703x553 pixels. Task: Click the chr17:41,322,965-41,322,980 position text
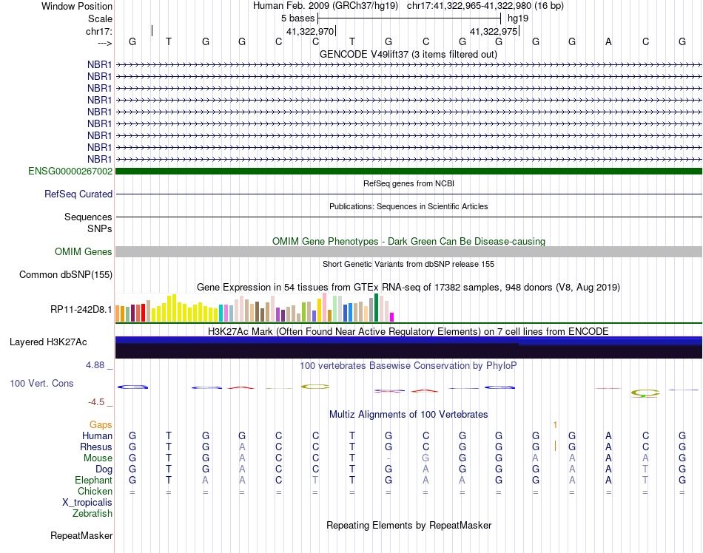485,6
